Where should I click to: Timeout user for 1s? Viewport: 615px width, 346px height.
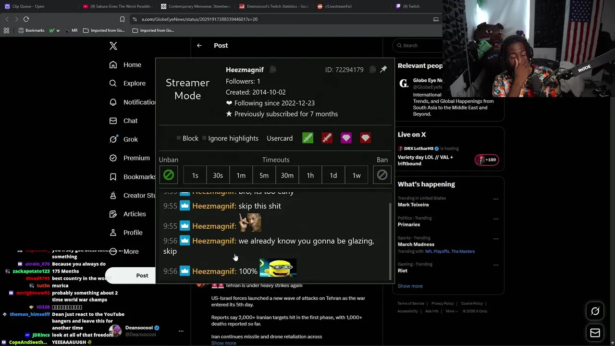tap(195, 175)
